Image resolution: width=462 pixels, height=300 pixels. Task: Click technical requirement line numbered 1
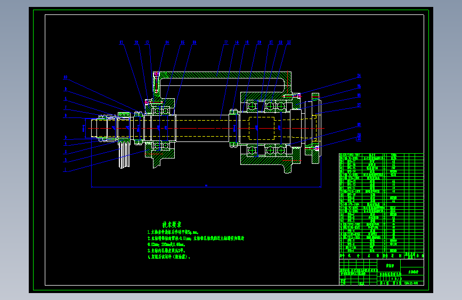173,232
